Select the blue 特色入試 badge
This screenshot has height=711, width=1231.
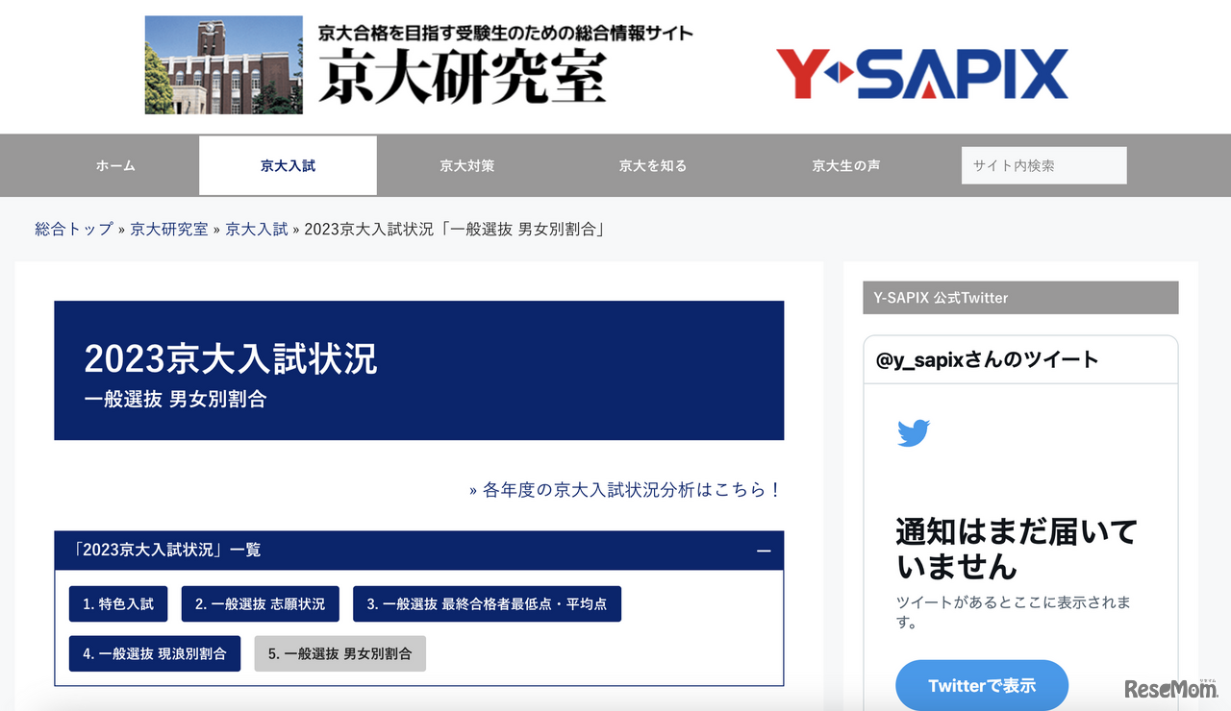(118, 603)
